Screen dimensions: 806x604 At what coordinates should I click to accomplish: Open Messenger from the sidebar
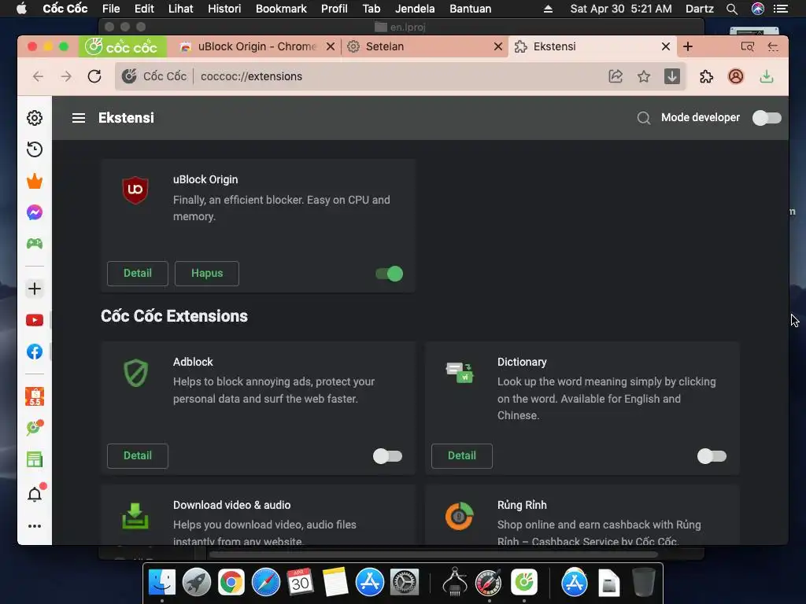point(35,212)
